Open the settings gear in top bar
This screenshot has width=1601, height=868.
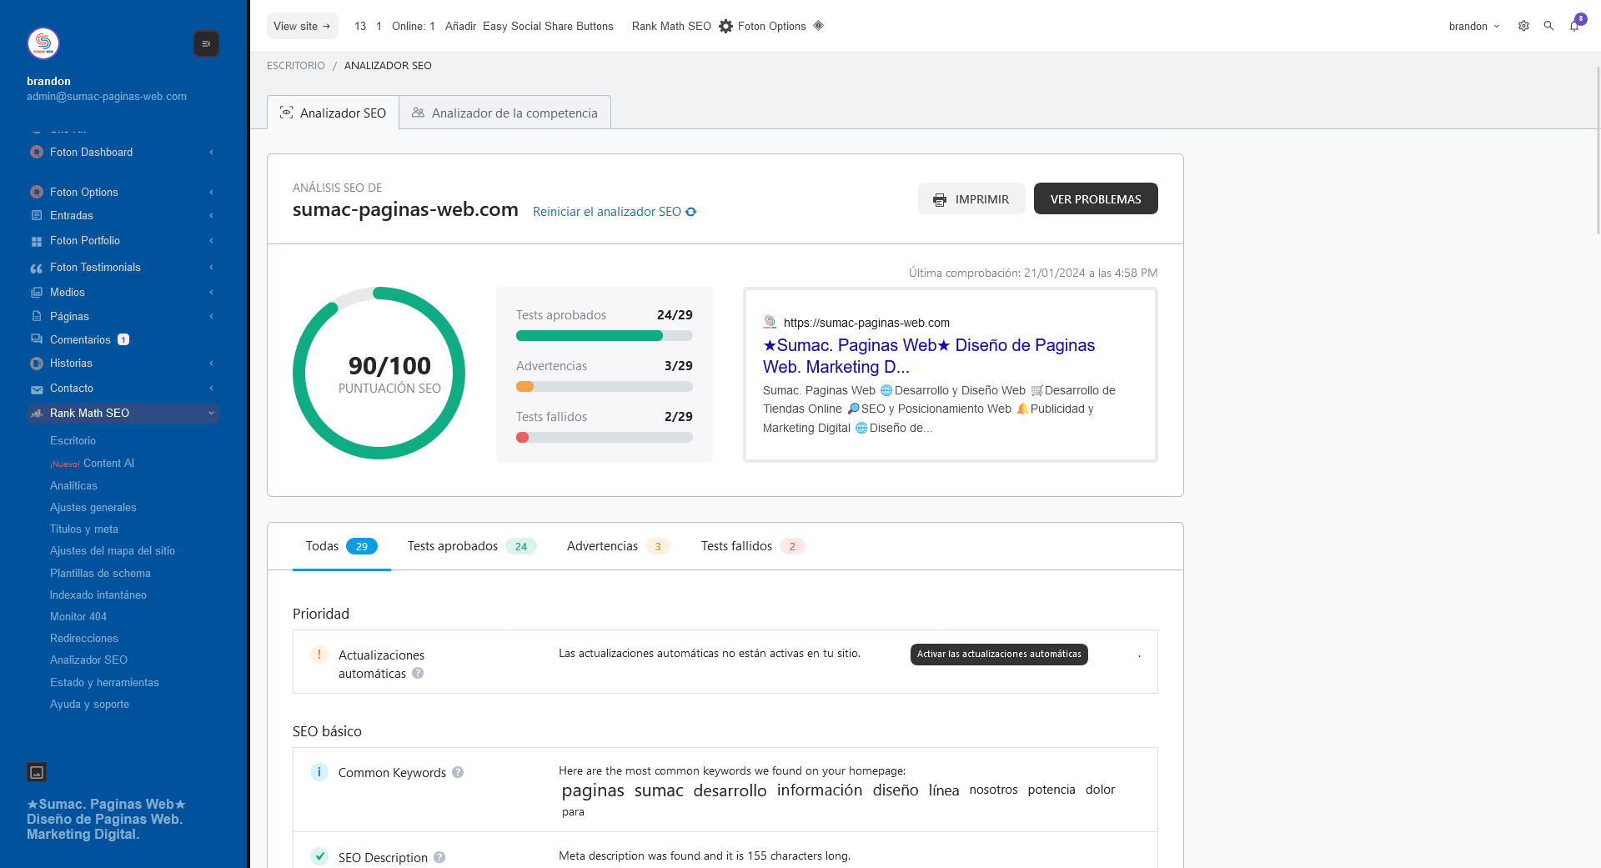1523,26
